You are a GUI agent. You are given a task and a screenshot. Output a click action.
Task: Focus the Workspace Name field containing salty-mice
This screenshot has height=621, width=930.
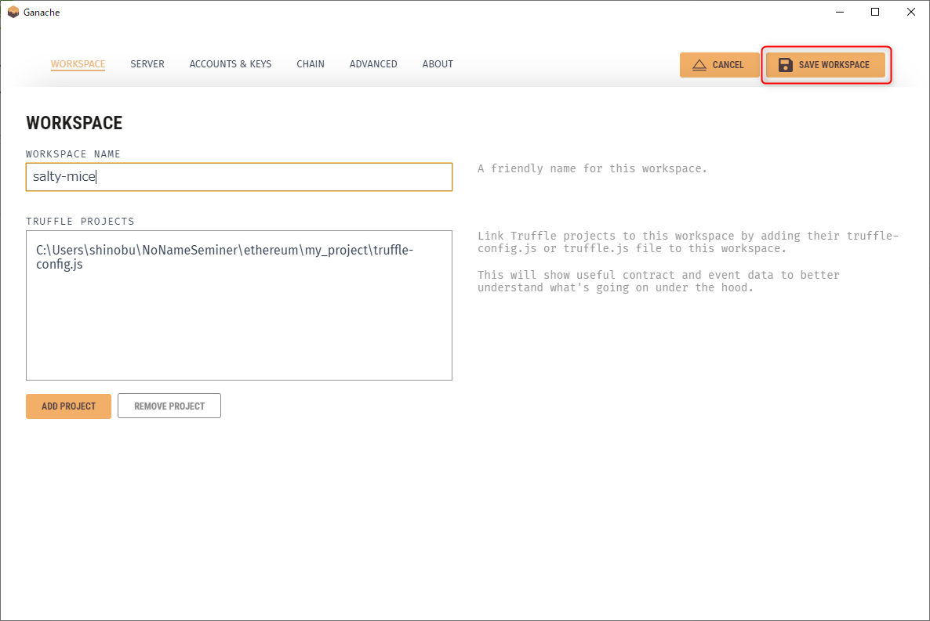click(x=239, y=177)
